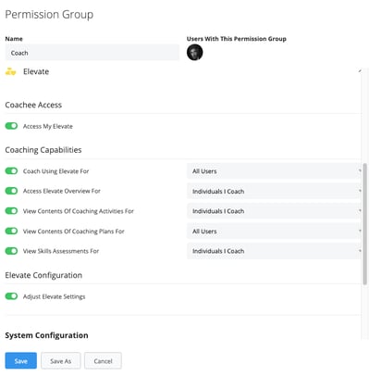Open the user avatar in permission group
This screenshot has width=370, height=376.
[194, 52]
